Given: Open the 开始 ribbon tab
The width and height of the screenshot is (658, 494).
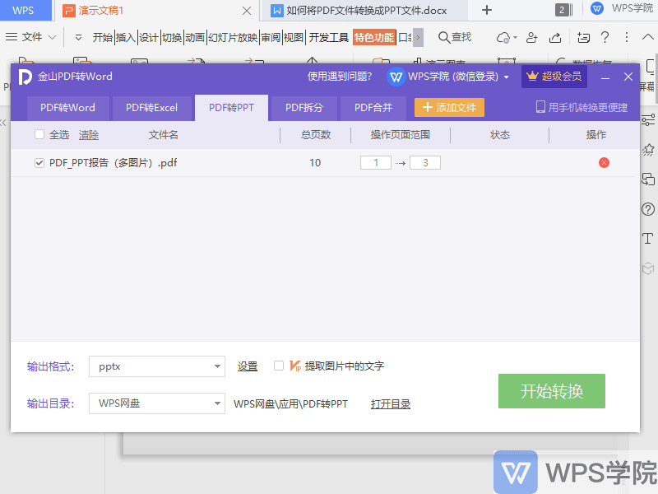Looking at the screenshot, I should [x=102, y=37].
